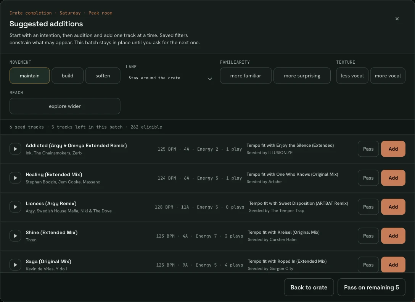Click artists Kevin de Vries, Y do I
This screenshot has height=302, width=415.
point(46,269)
